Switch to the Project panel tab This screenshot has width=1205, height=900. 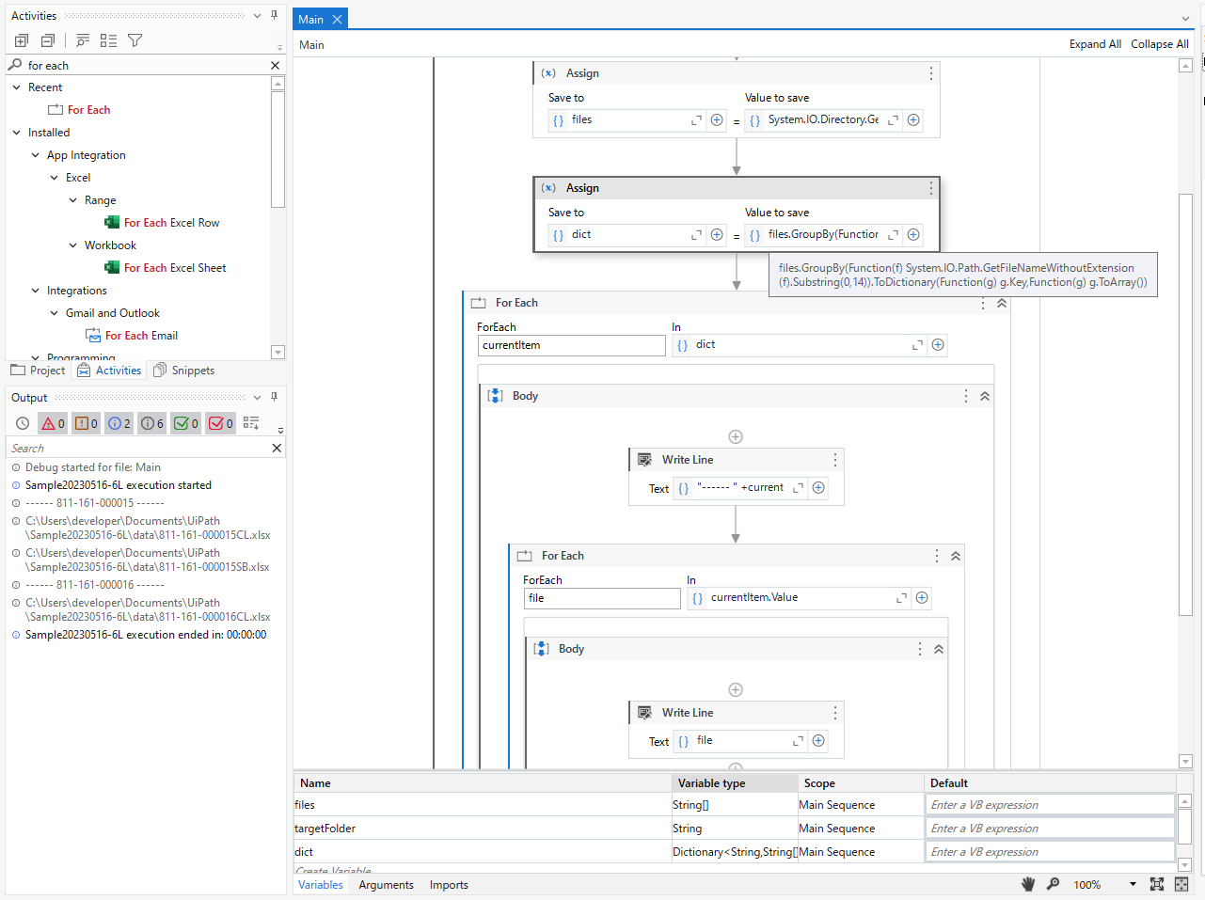pyautogui.click(x=38, y=371)
